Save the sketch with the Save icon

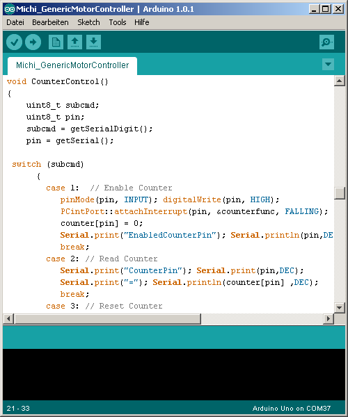point(93,42)
